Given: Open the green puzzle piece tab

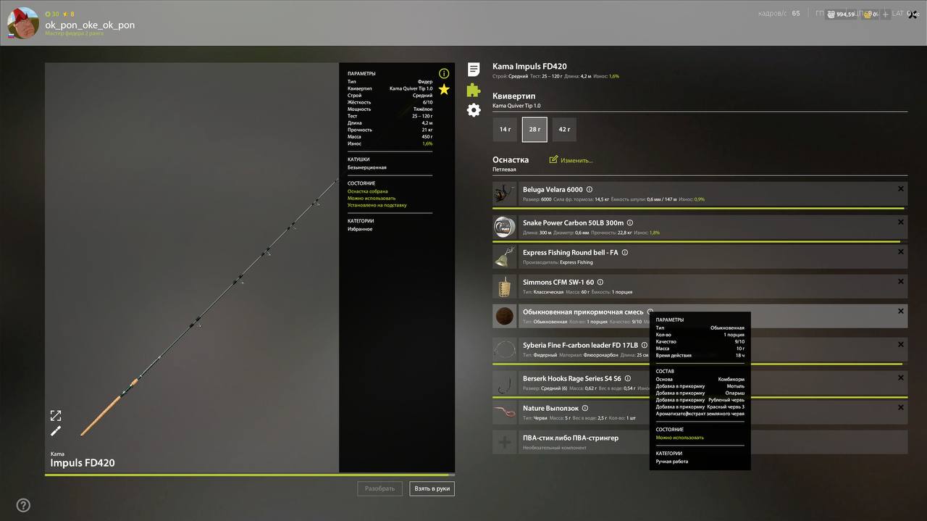Looking at the screenshot, I should (474, 90).
